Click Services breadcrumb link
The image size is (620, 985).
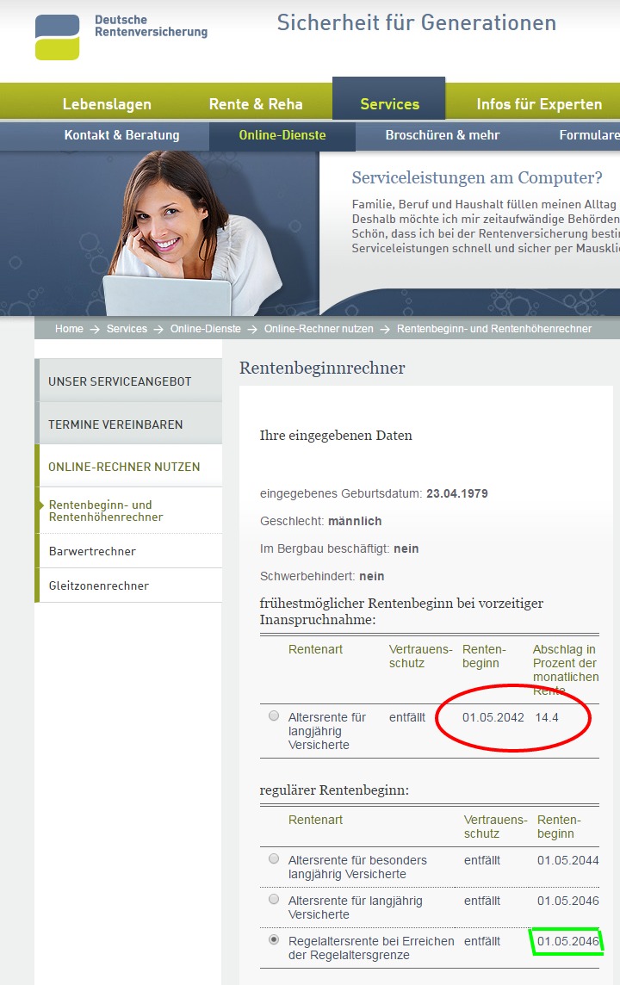[127, 329]
